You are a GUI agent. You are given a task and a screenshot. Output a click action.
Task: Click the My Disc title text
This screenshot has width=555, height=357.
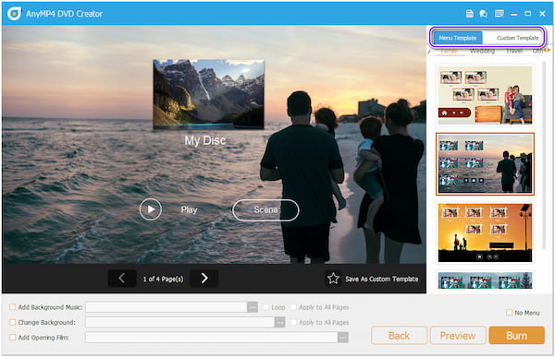coord(205,140)
